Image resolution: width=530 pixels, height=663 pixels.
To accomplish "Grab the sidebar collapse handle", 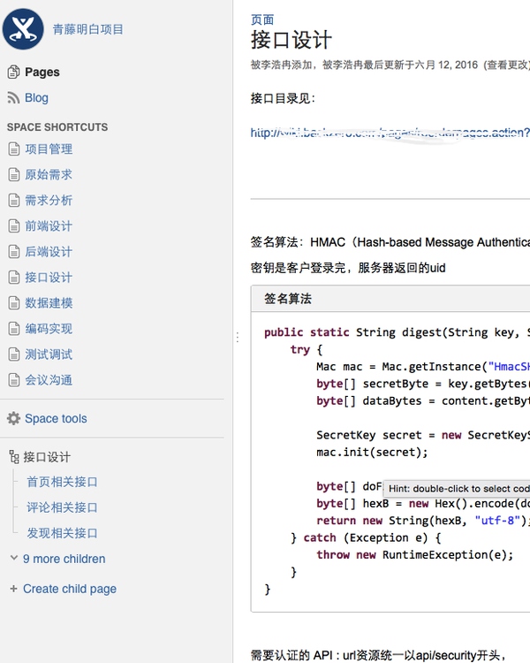I will pyautogui.click(x=238, y=337).
